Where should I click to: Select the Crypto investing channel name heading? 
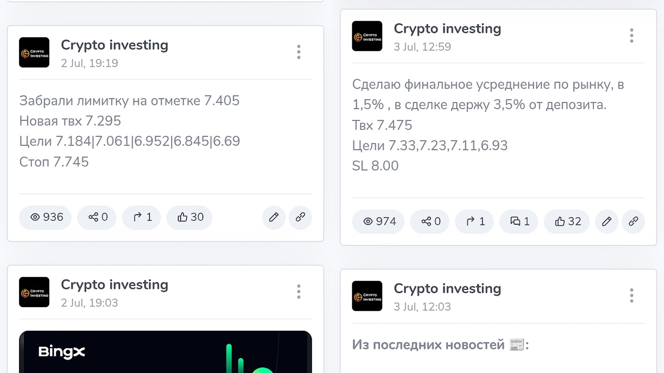pyautogui.click(x=115, y=45)
